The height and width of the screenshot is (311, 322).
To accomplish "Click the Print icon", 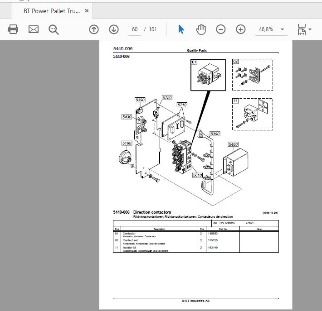I will click(x=13, y=29).
